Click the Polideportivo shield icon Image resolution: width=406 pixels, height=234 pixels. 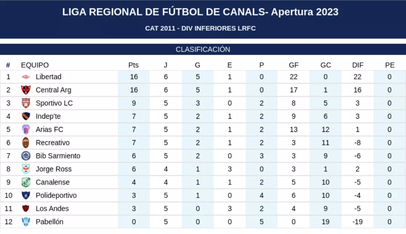point(26,195)
